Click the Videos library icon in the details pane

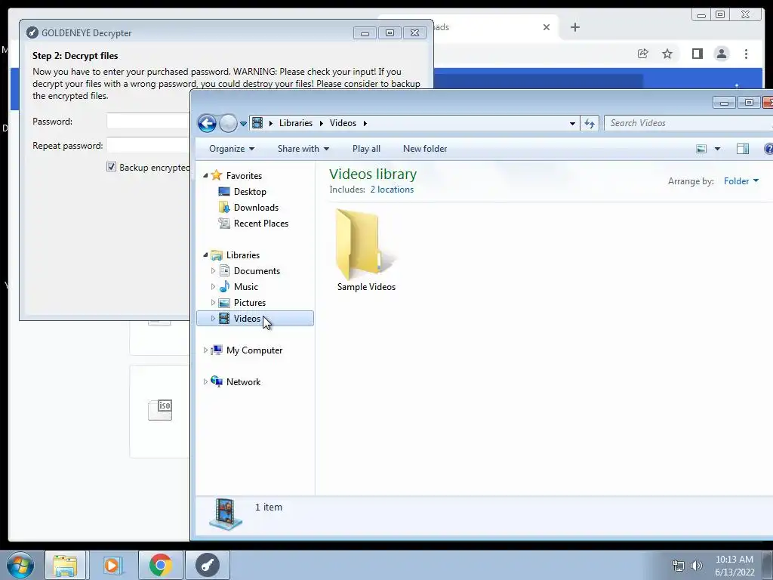[226, 514]
